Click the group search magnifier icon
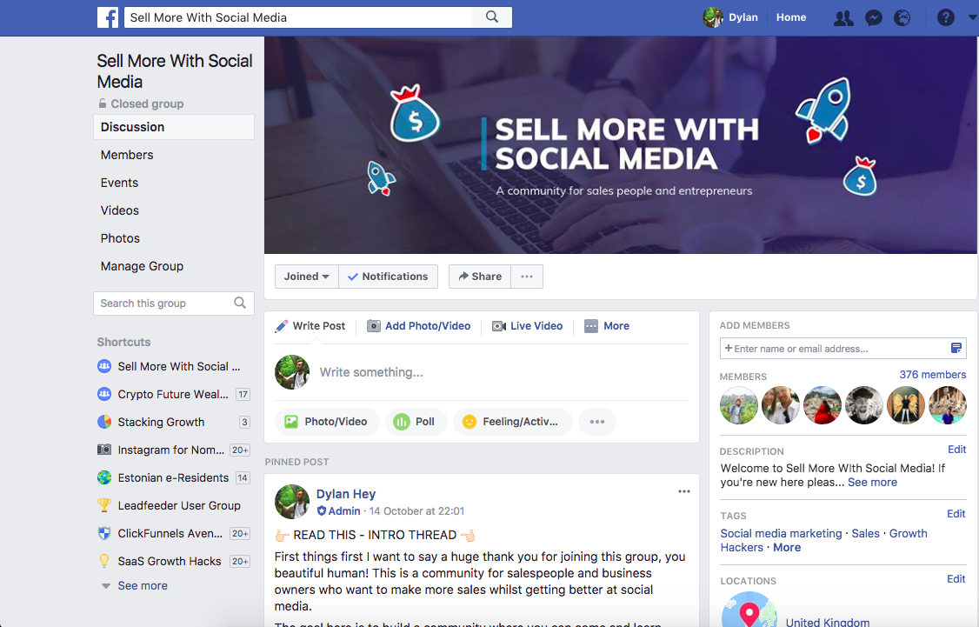The width and height of the screenshot is (979, 627). click(240, 303)
